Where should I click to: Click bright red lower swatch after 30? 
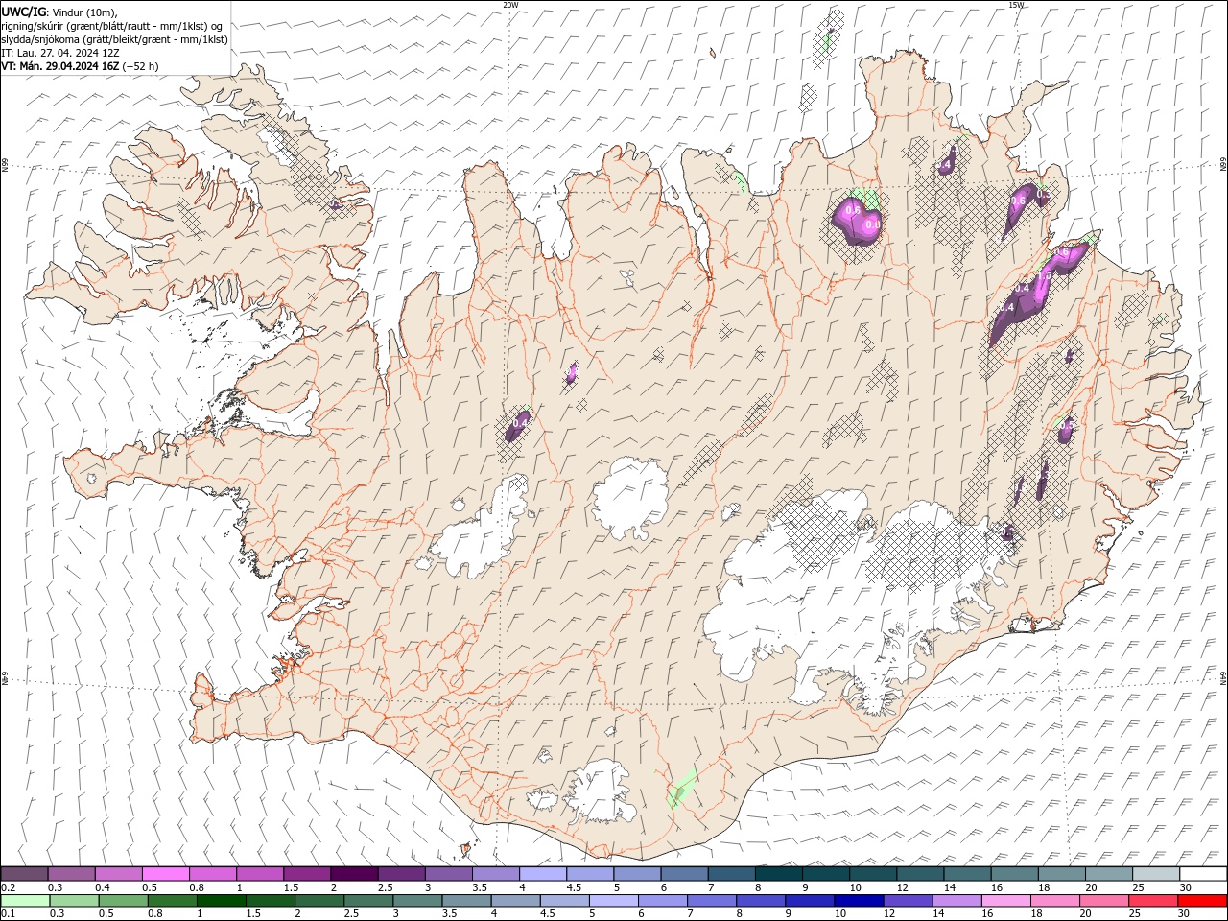click(x=1201, y=901)
